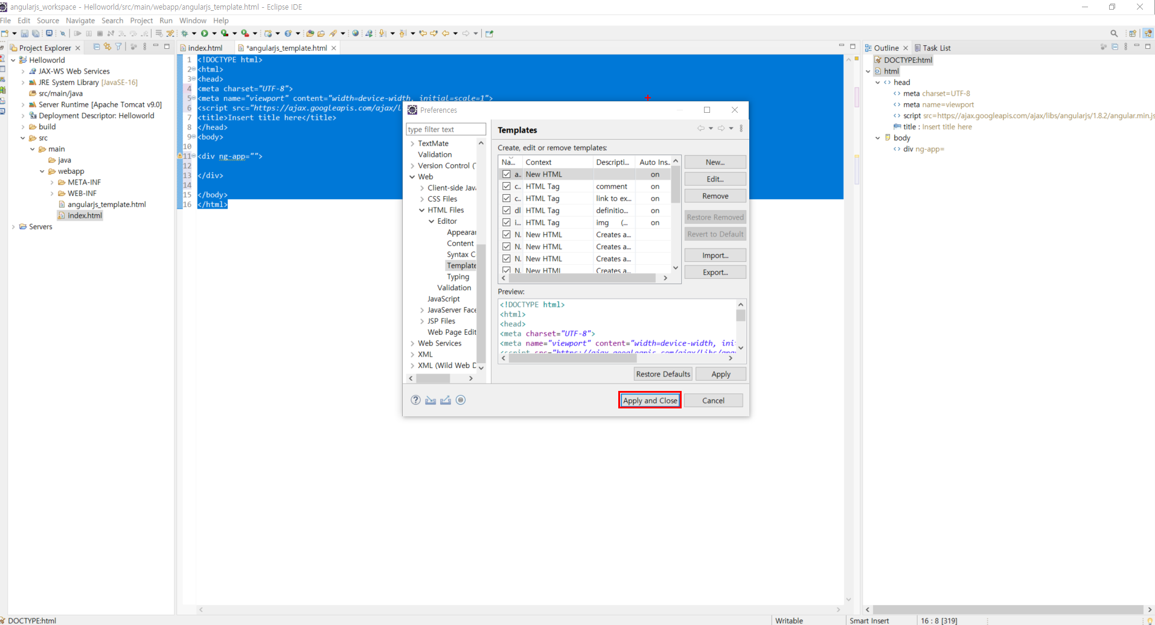The width and height of the screenshot is (1155, 625).
Task: Run the project with the green Run icon
Action: pos(205,34)
